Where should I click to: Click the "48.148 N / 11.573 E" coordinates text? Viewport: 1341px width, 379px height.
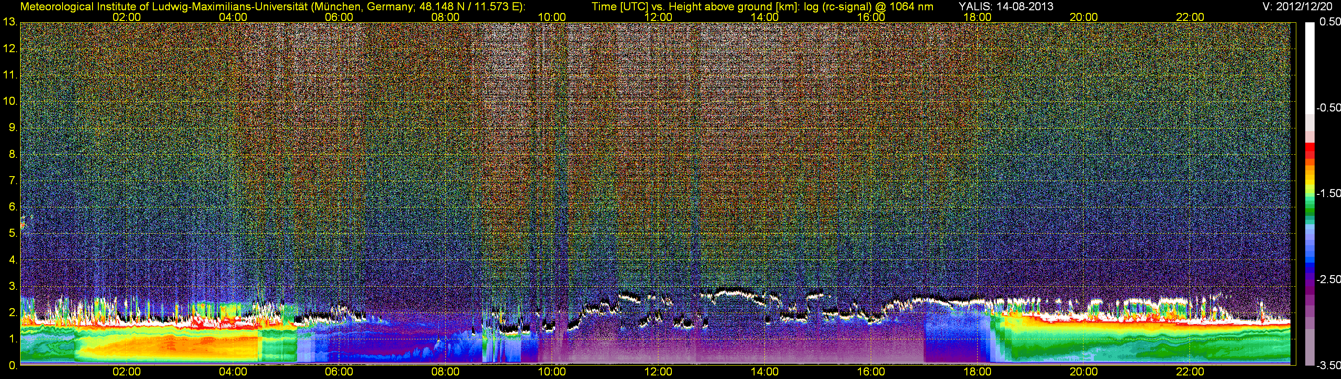pos(468,7)
